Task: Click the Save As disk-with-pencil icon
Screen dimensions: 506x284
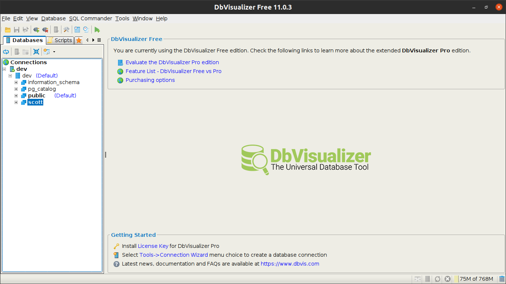Action: click(26, 30)
